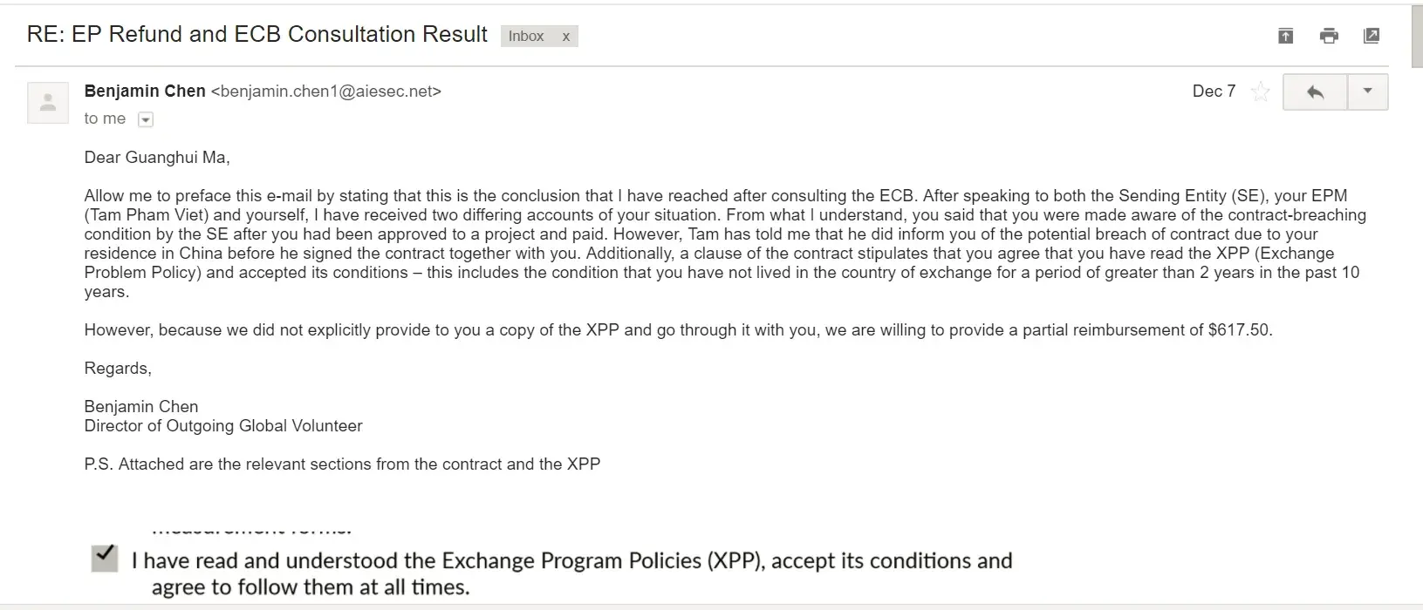The height and width of the screenshot is (610, 1423).
Task: Click the Inbox label tag
Action: (x=526, y=37)
